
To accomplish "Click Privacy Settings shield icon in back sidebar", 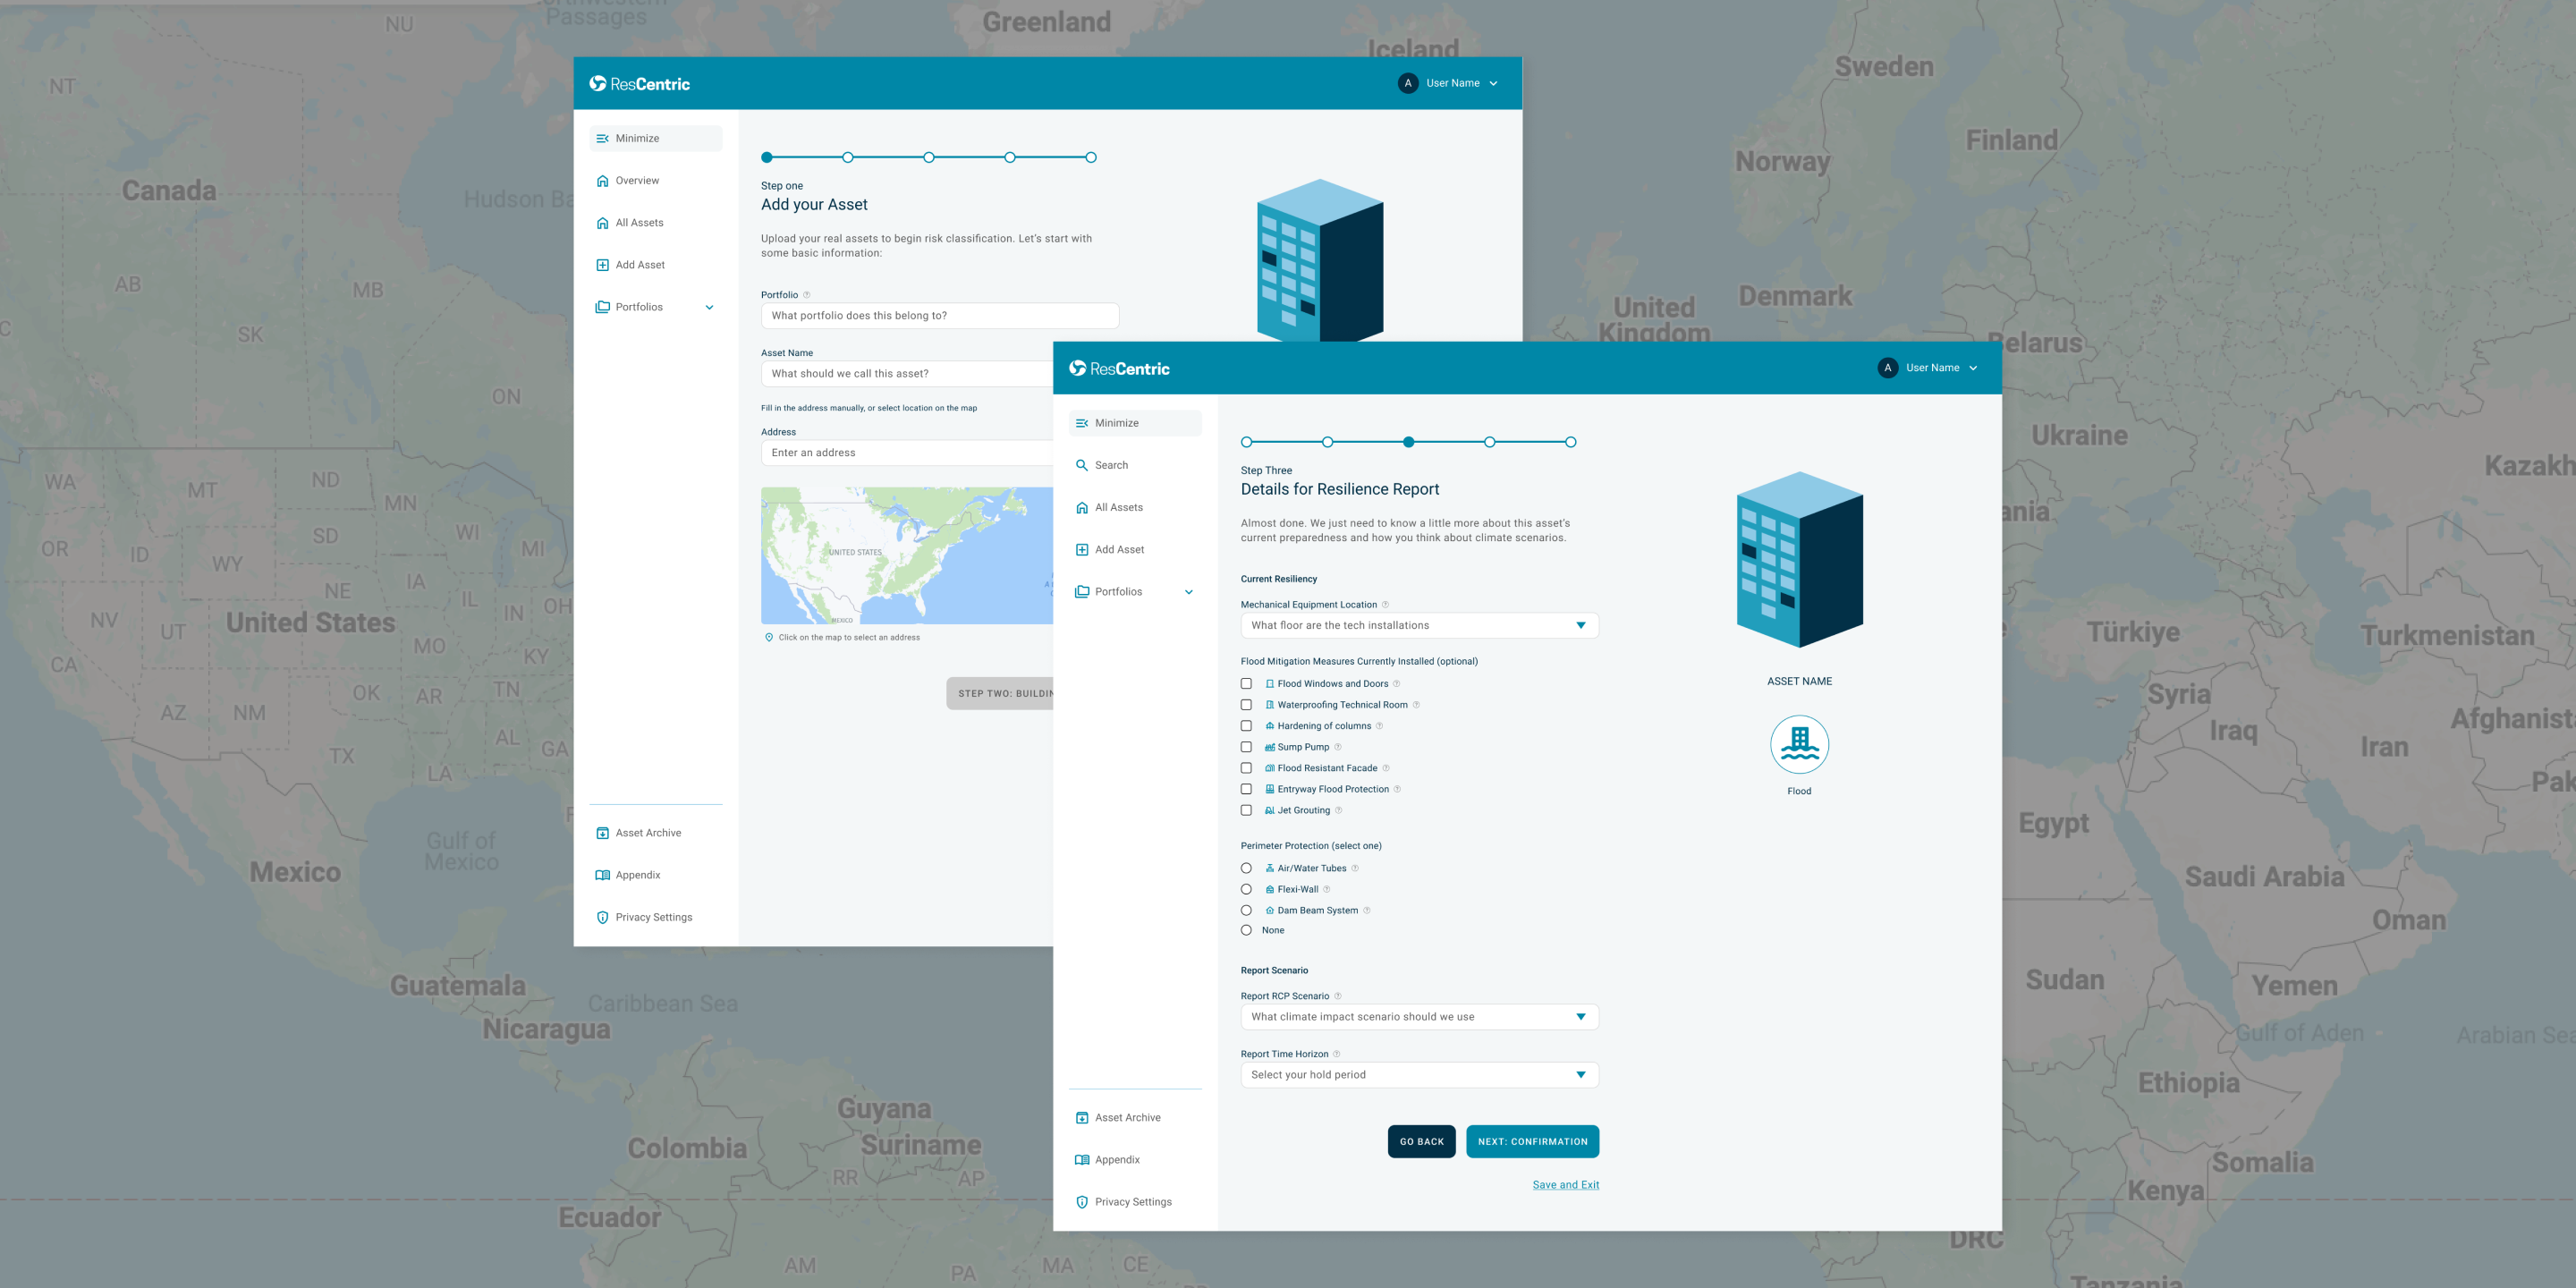I will [602, 917].
